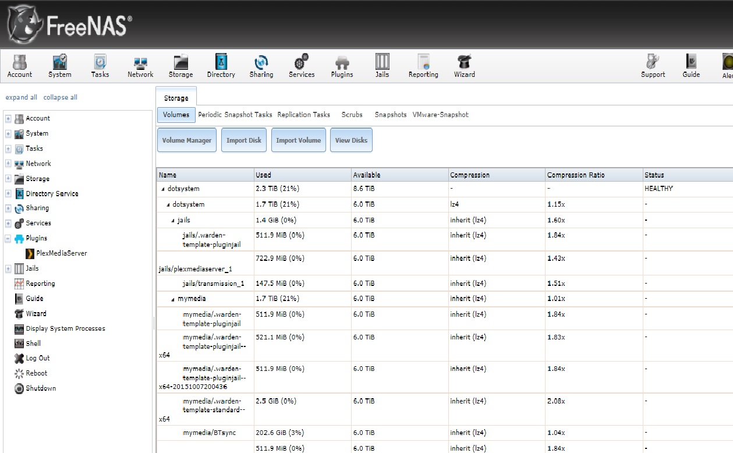
Task: Click the Reporting icon in the sidebar tree
Action: coord(19,284)
